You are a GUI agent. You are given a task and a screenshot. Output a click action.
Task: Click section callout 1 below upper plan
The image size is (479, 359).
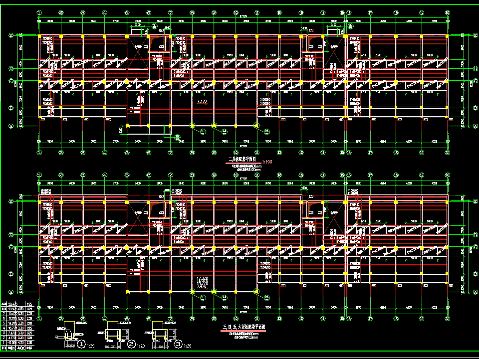coord(203,132)
